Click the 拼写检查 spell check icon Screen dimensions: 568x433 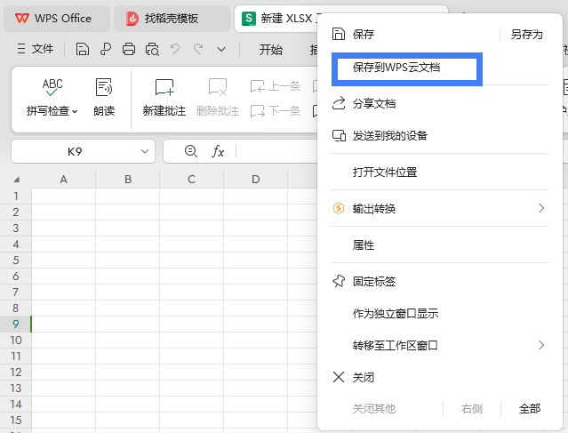click(x=52, y=87)
